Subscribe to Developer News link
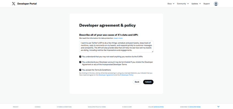The height and width of the screenshot is (109, 233). (195, 107)
